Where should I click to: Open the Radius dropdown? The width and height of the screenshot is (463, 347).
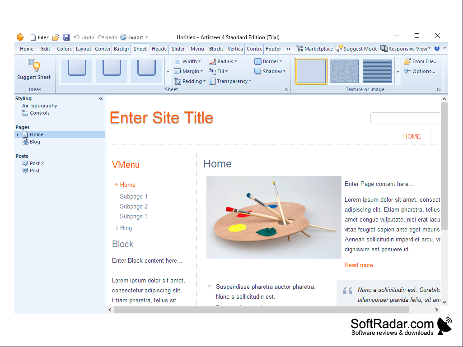tap(223, 61)
